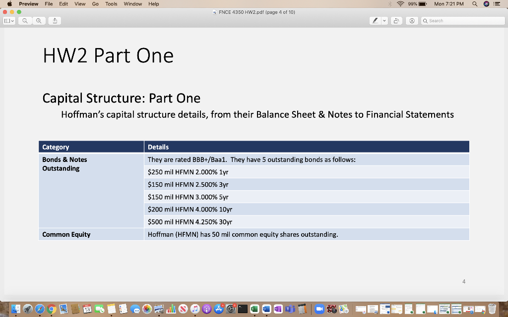Image resolution: width=508 pixels, height=317 pixels.
Task: Click the FNCE 4350 HW2.pdf title
Action: 254,11
